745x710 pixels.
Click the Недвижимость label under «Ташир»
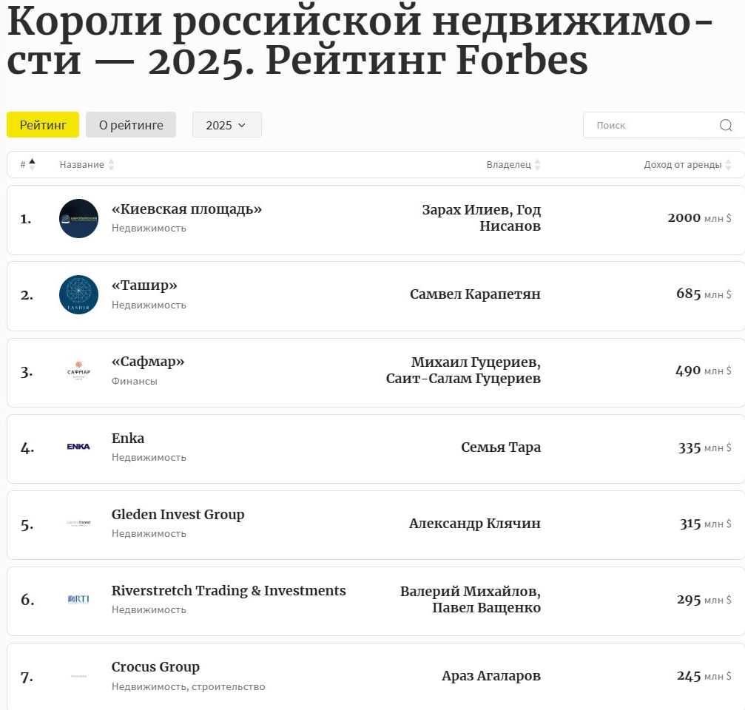tap(149, 305)
